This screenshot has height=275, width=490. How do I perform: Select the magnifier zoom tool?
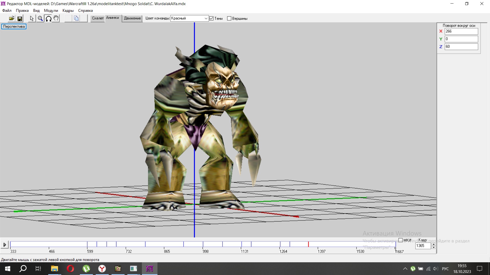40,18
